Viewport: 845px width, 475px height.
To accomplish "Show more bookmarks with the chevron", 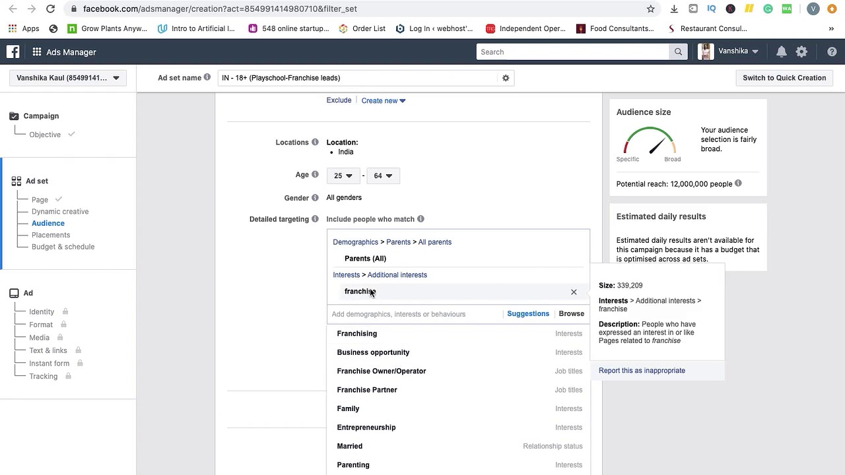I will tap(831, 28).
